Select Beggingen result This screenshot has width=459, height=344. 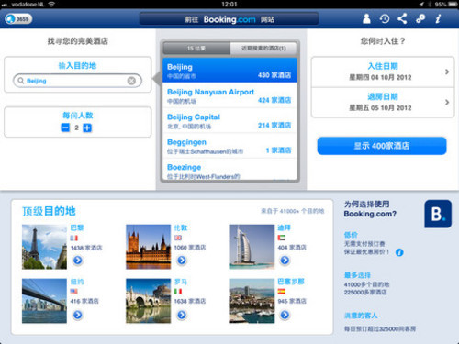(x=229, y=146)
